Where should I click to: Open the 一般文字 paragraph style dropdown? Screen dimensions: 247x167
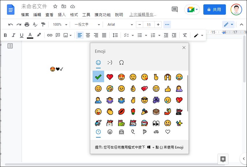87,25
